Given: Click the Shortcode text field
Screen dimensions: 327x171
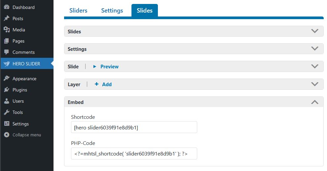Looking at the screenshot, I should (134, 127).
